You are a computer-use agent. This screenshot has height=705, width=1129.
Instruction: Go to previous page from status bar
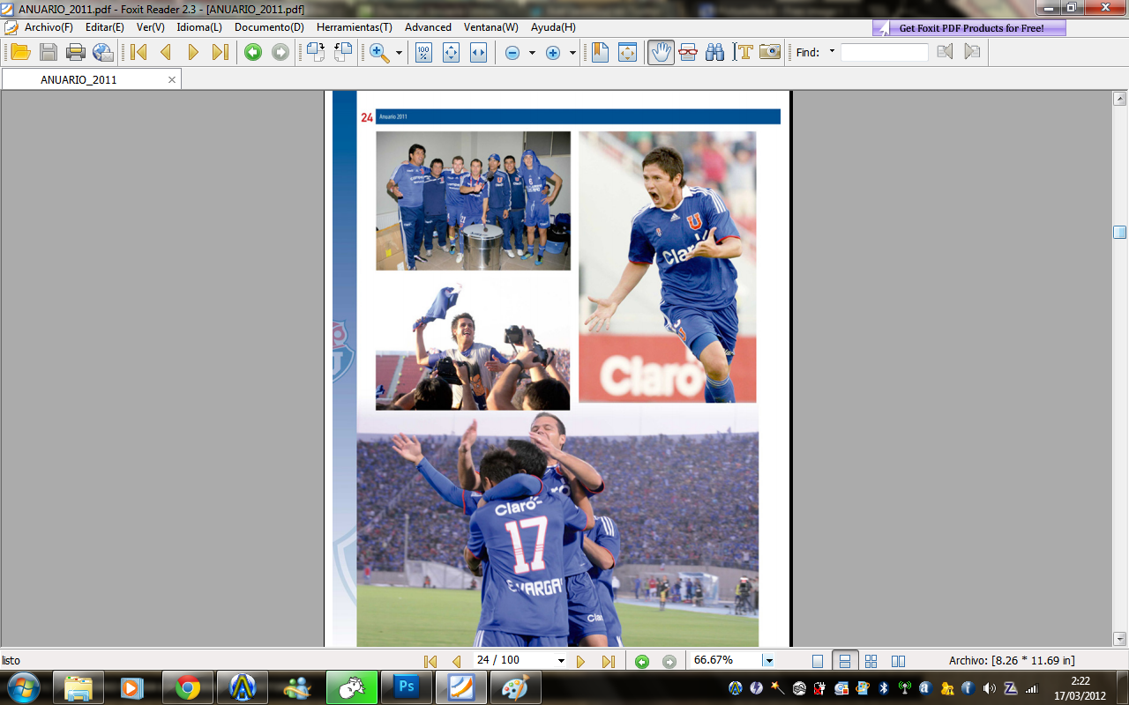click(457, 661)
